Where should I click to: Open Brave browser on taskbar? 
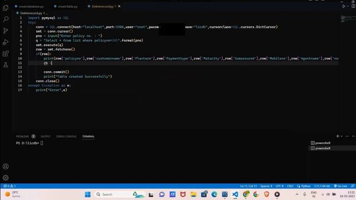[266, 194]
